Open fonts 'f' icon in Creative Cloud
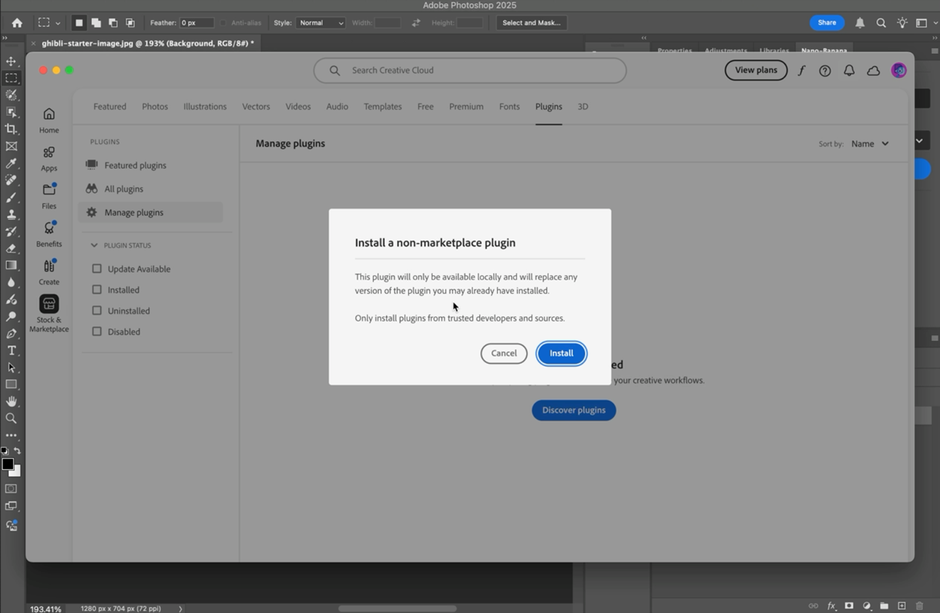This screenshot has width=940, height=613. click(x=801, y=70)
